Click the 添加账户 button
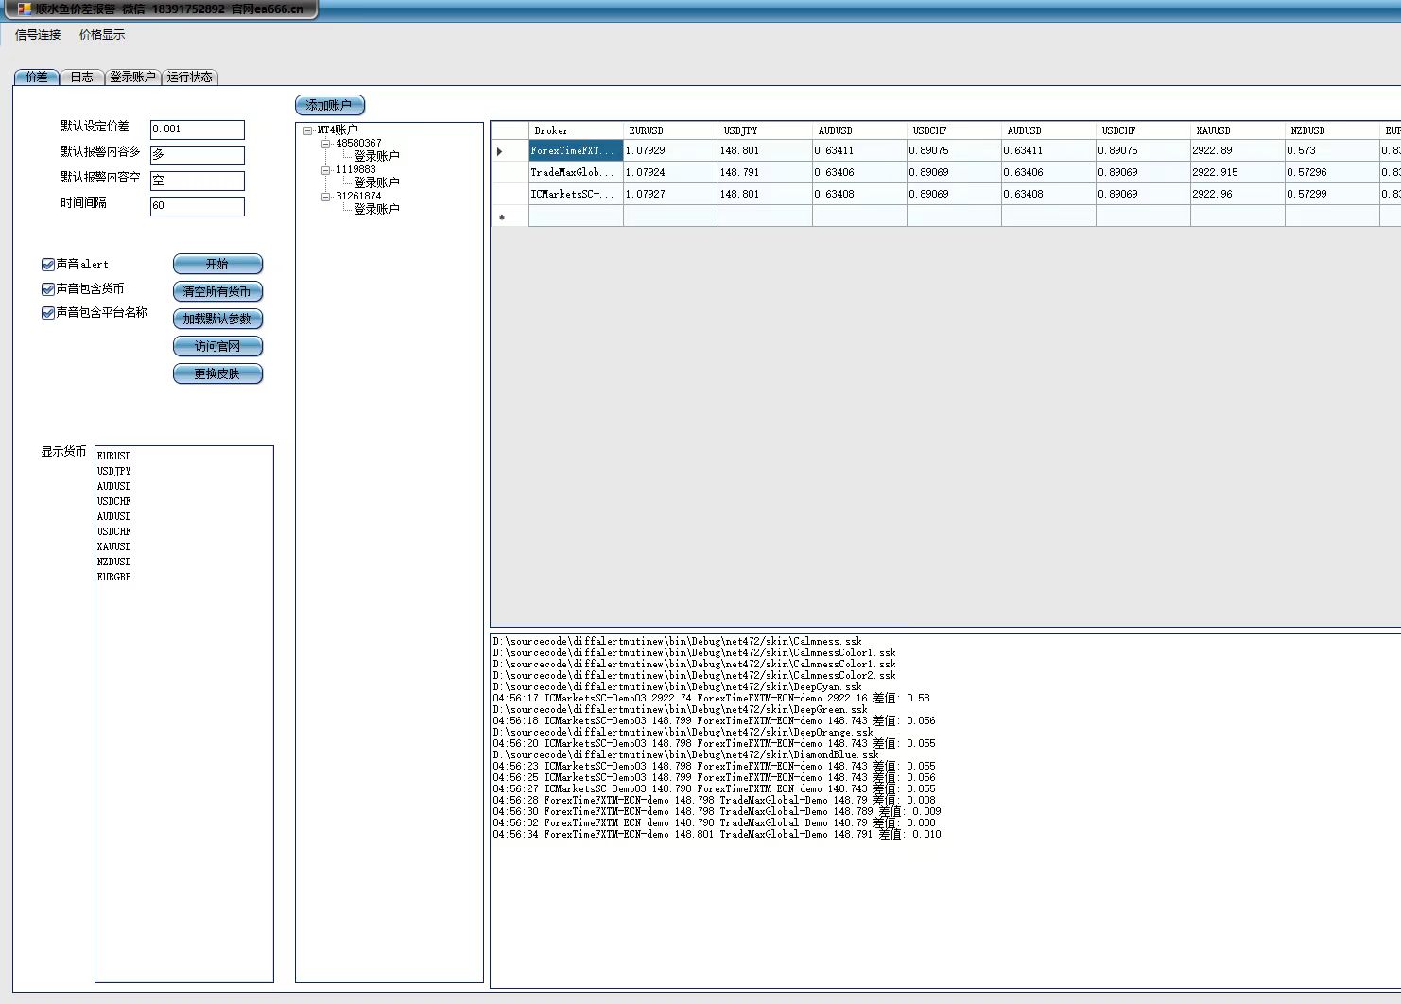The height and width of the screenshot is (1004, 1401). (x=329, y=105)
